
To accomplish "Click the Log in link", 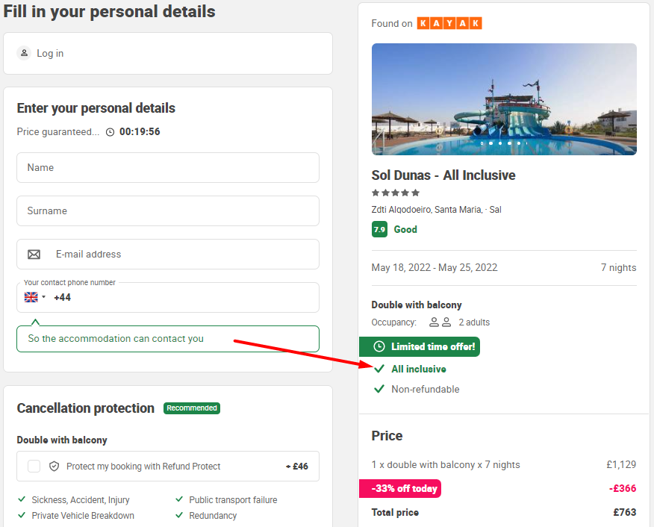I will point(50,53).
